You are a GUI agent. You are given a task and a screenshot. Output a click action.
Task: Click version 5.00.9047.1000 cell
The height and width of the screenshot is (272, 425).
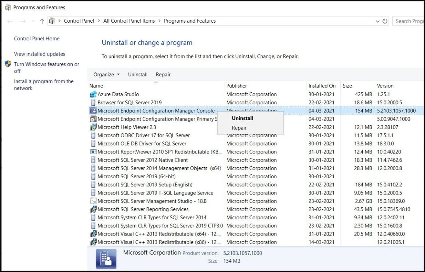point(393,119)
